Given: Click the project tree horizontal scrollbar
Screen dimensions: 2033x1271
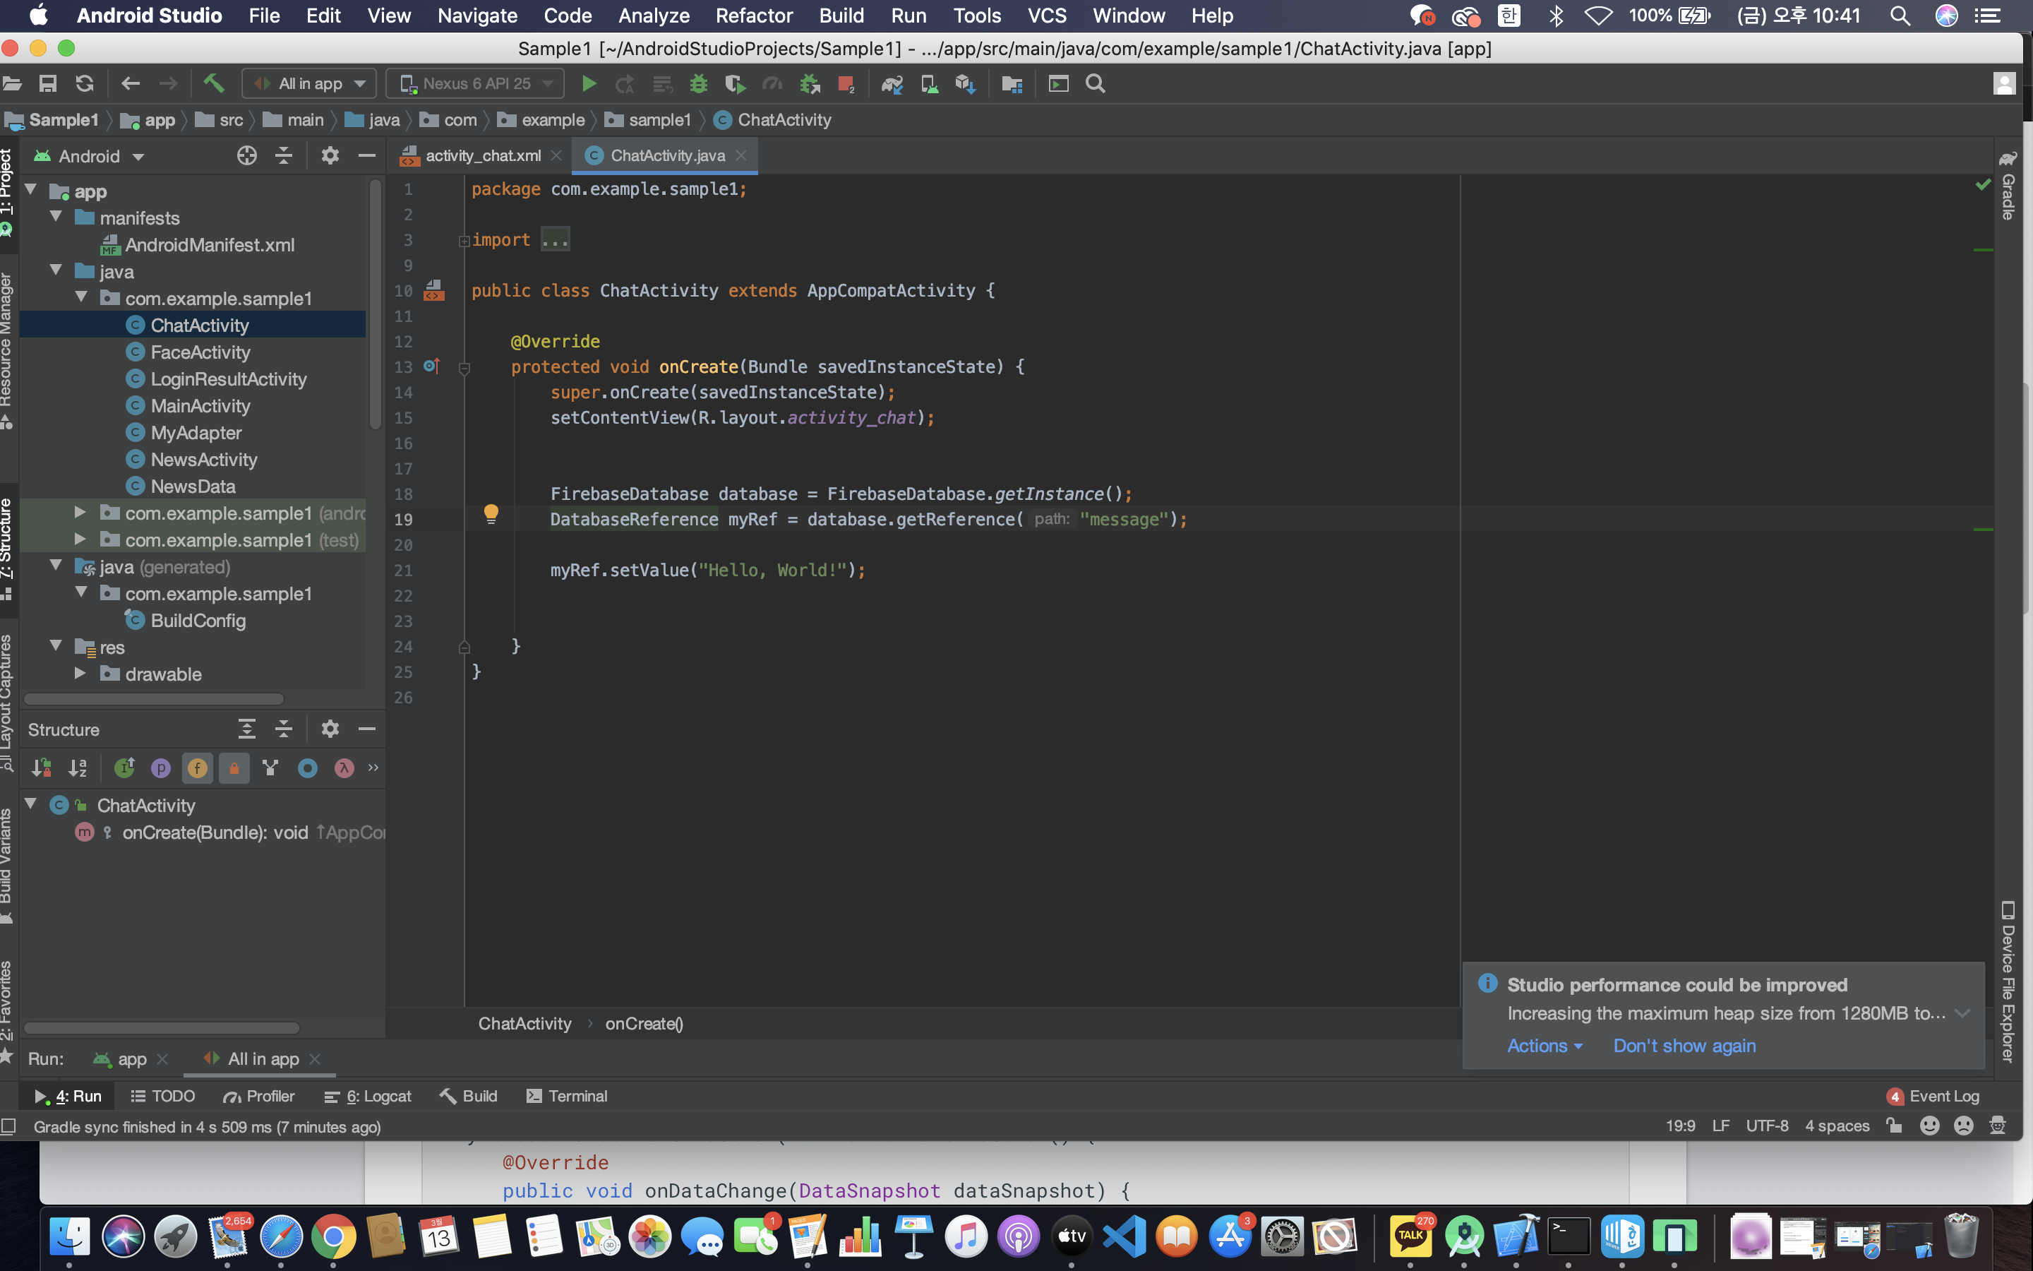Looking at the screenshot, I should click(154, 698).
